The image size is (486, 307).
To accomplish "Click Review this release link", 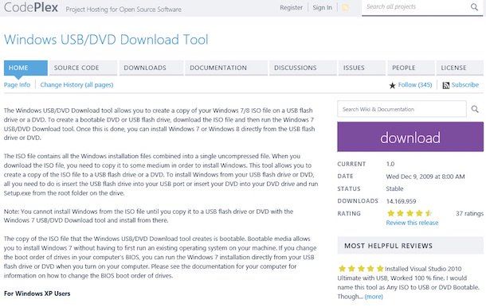I will click(412, 223).
